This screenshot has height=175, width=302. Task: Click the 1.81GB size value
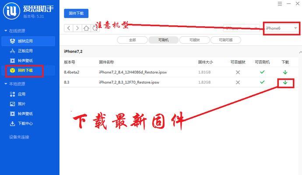[204, 72]
